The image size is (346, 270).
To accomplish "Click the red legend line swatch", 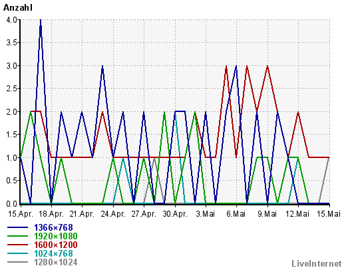I will click(18, 245).
